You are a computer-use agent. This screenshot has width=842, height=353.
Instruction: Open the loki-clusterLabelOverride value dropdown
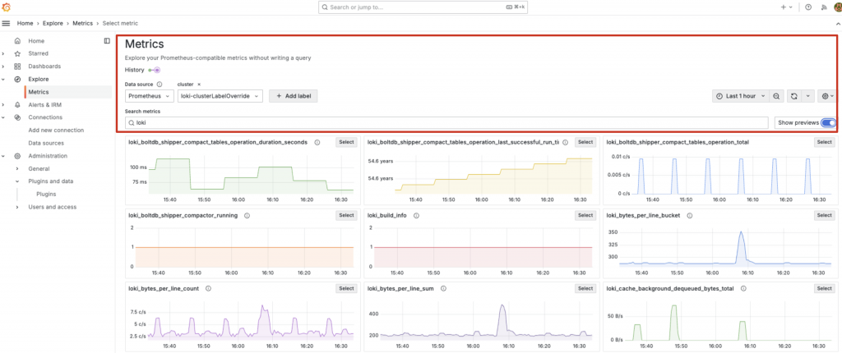click(x=220, y=96)
